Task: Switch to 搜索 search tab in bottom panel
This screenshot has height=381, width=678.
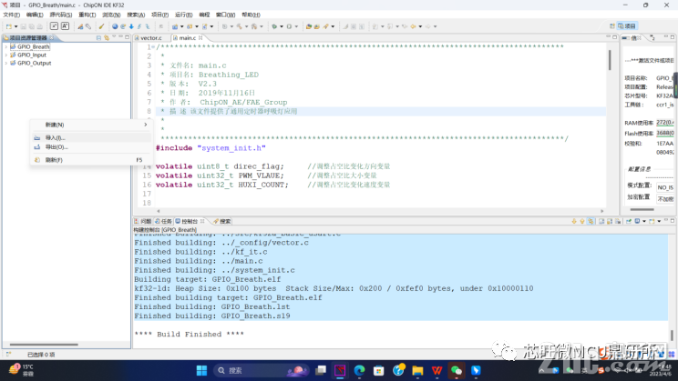Action: 222,221
